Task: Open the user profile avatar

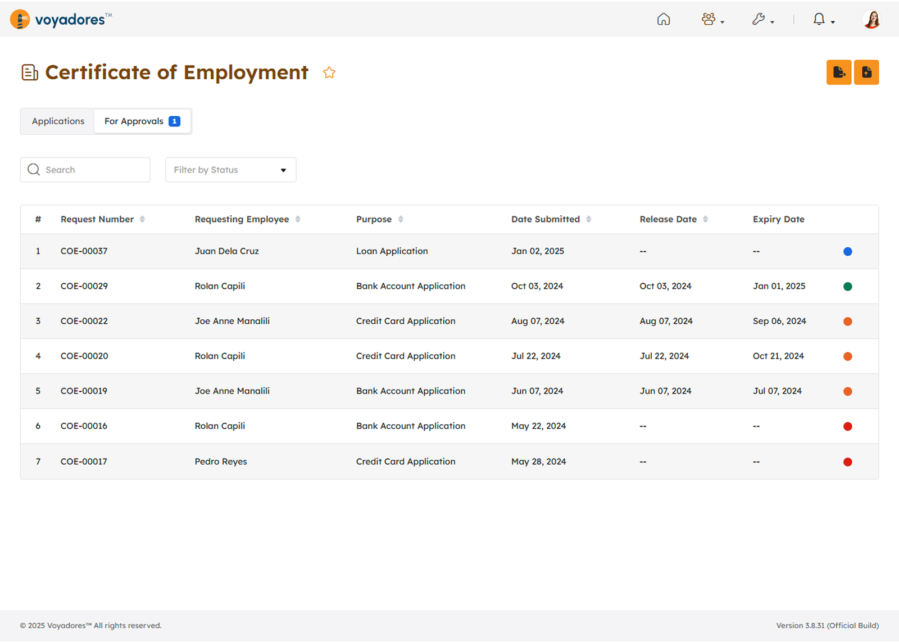Action: [x=871, y=20]
